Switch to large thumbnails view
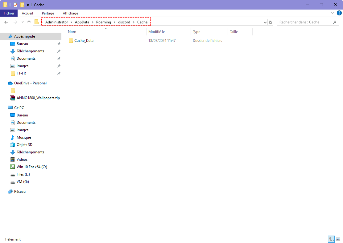 click(338, 239)
